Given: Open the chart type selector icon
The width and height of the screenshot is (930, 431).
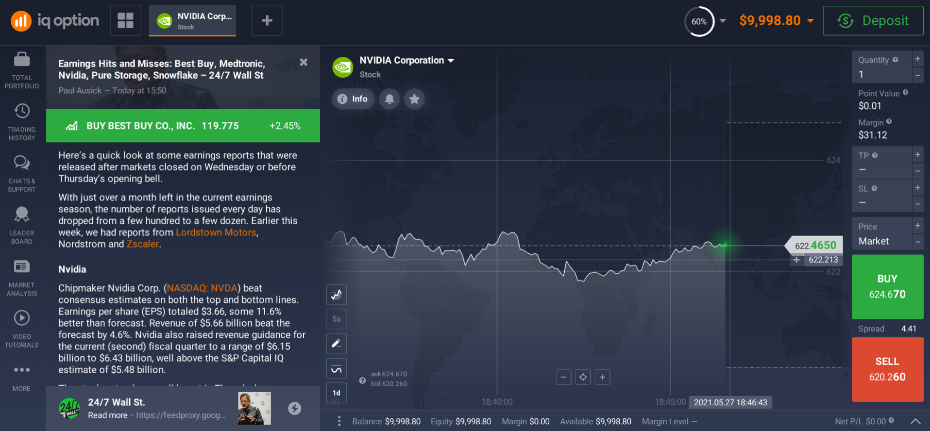Looking at the screenshot, I should (337, 295).
